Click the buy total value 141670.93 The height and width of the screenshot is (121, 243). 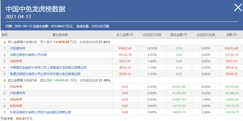pos(62,42)
